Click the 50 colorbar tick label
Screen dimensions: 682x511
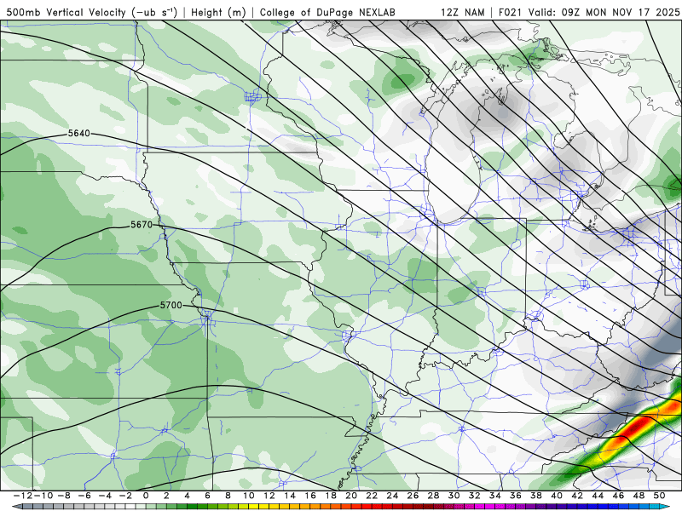pos(659,496)
